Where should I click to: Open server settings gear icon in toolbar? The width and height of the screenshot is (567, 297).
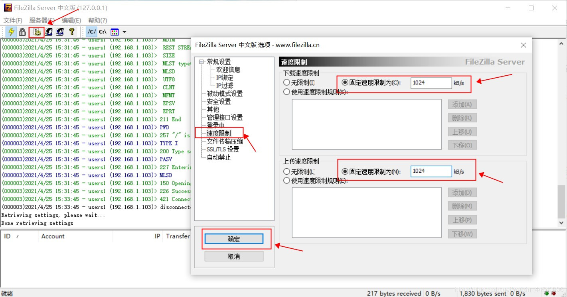[38, 32]
